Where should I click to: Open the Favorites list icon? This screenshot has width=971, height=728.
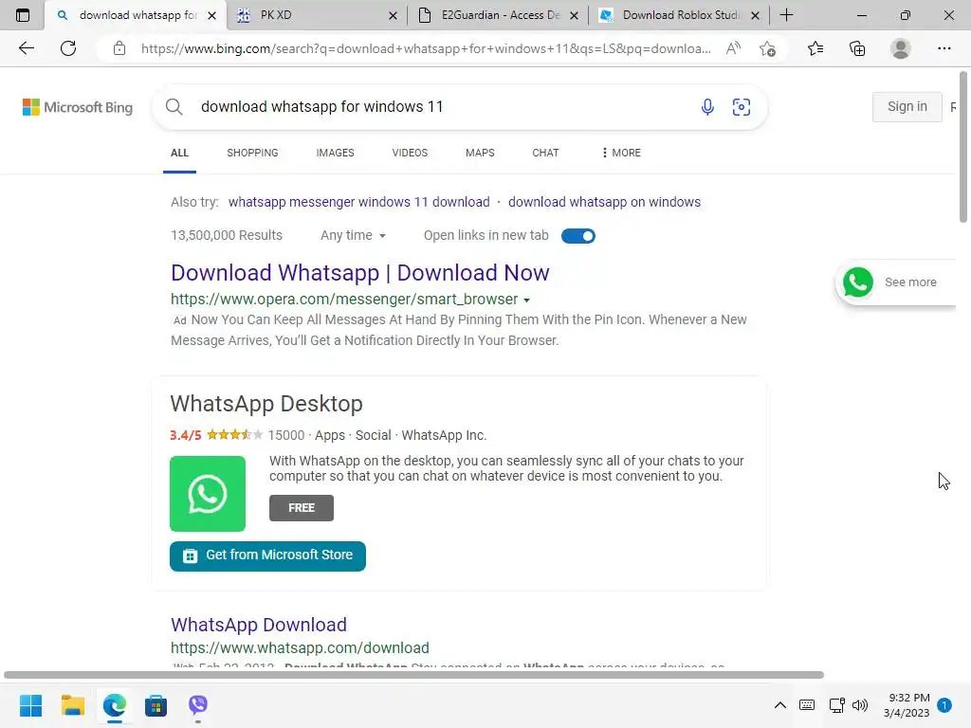[x=815, y=48]
